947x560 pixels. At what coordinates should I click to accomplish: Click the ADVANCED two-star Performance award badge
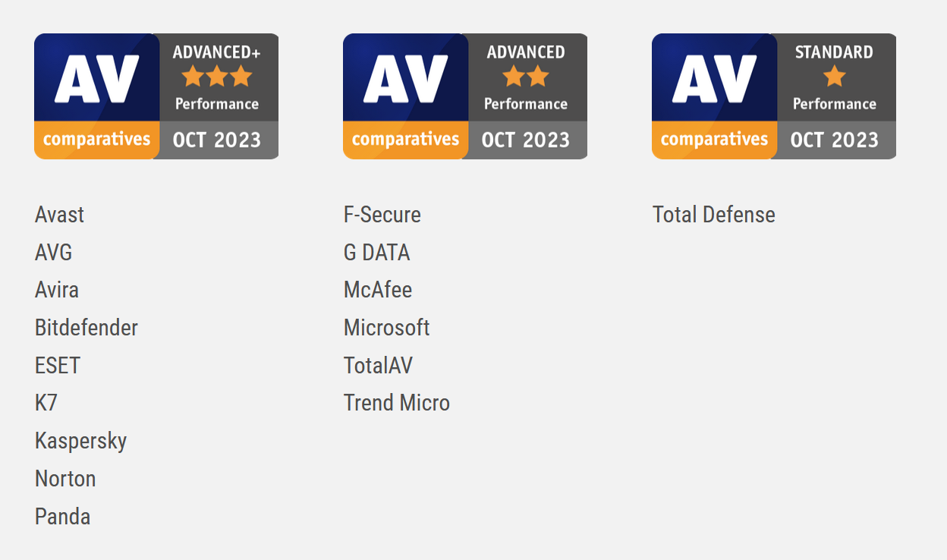click(465, 96)
